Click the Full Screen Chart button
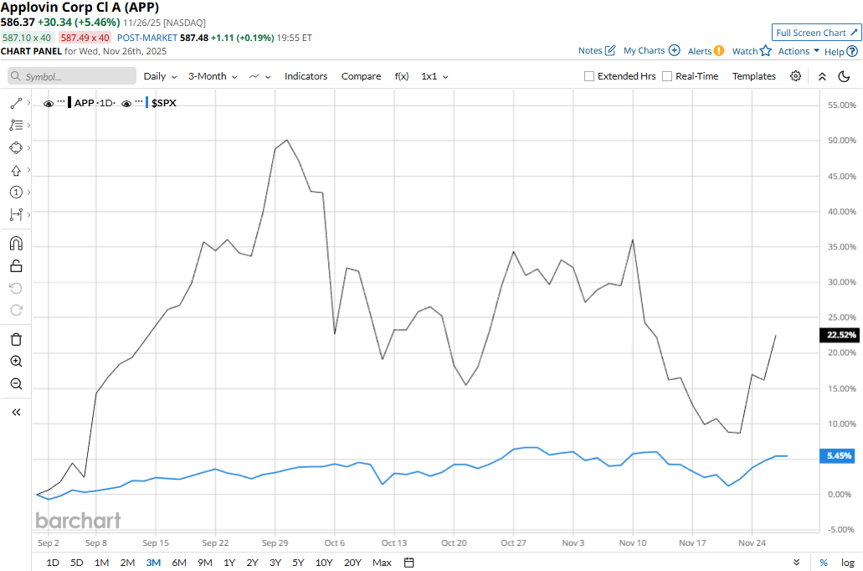 (817, 33)
